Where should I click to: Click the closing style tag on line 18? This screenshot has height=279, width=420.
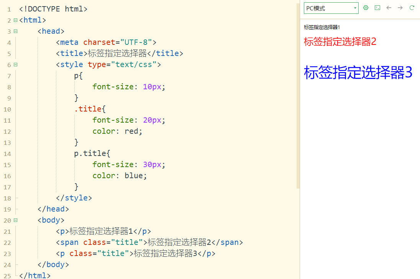tap(74, 198)
